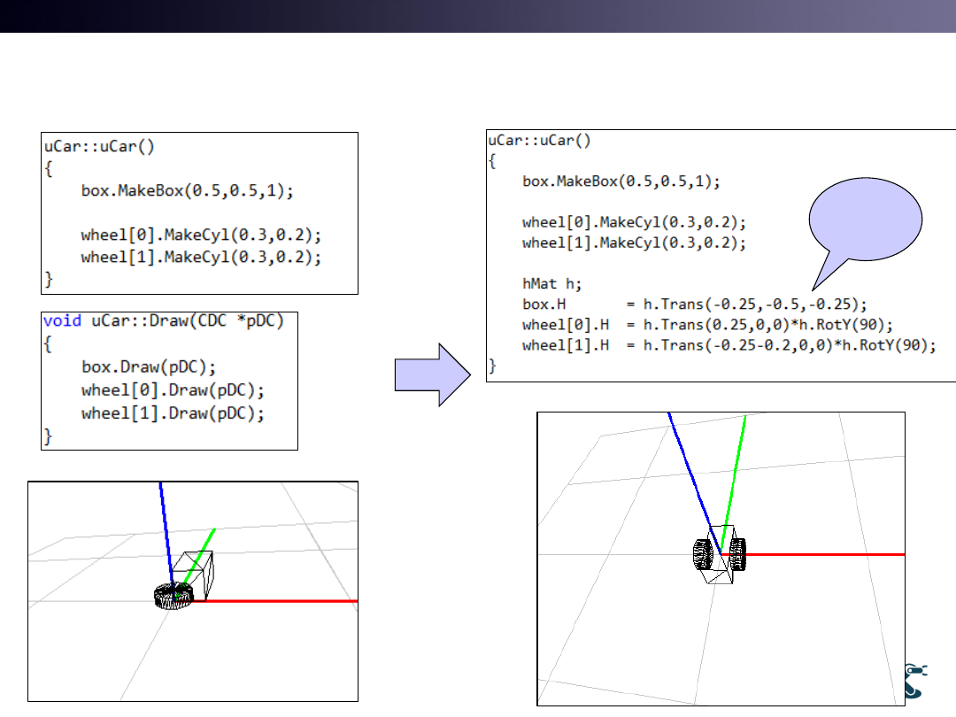Click the large right-pointing arrow between code blocks
This screenshot has height=717, width=956.
tap(432, 374)
